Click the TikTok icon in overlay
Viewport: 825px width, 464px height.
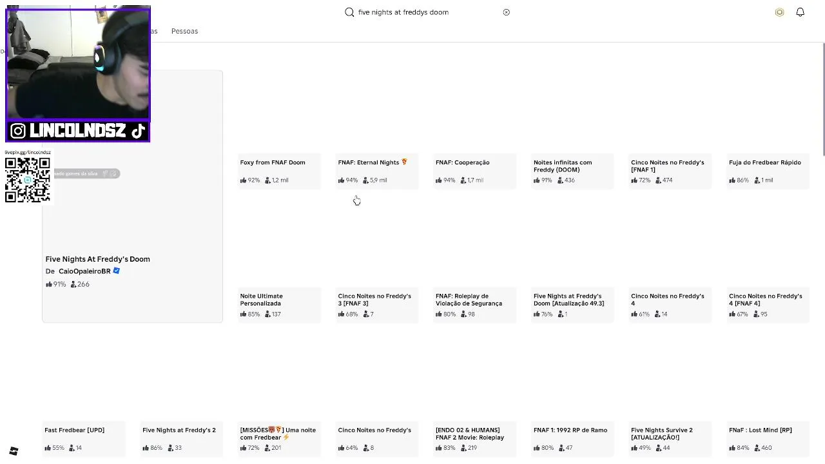(138, 131)
